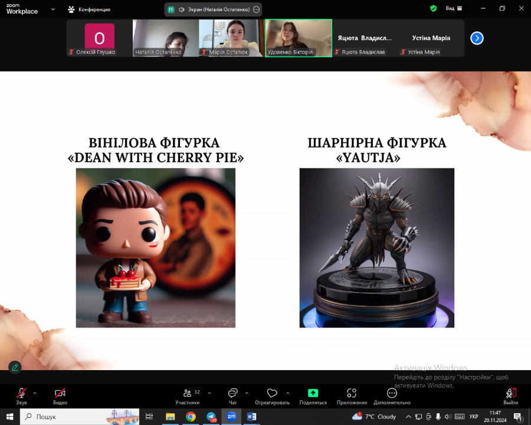The width and height of the screenshot is (531, 425).
Task: Open the Apps (Приложения) panel
Action: point(352,395)
